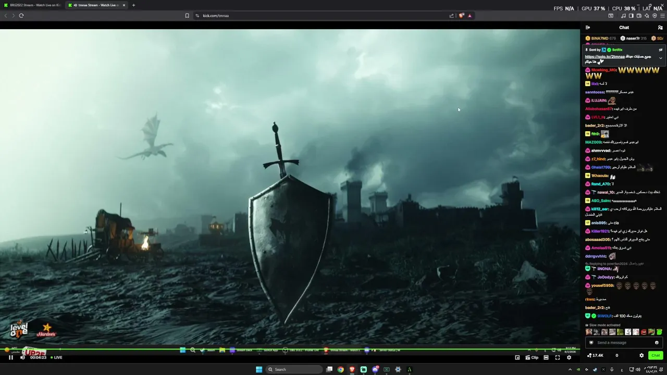Open the media playlist music icon
The width and height of the screenshot is (667, 375).
pos(624,16)
